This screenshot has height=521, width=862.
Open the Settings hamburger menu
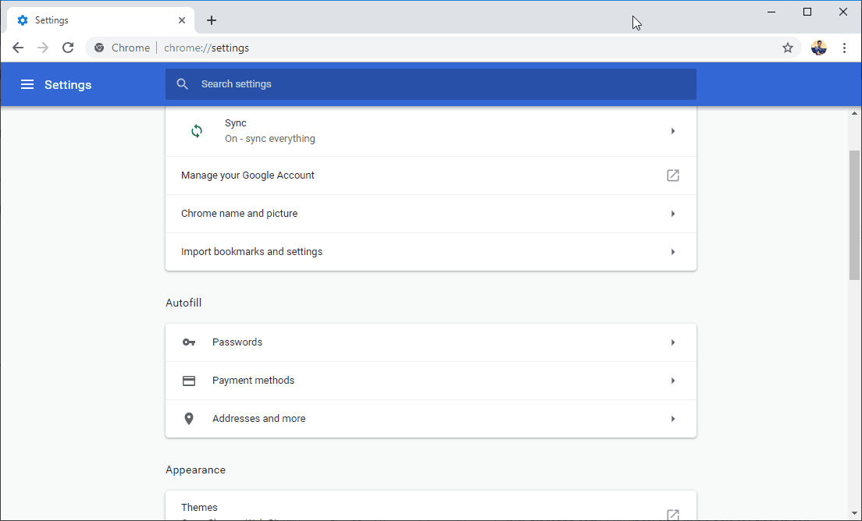click(27, 84)
